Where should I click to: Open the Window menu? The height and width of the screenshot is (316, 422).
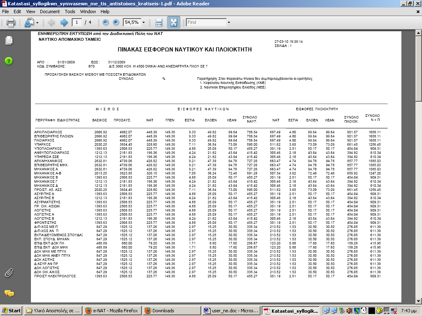click(88, 12)
